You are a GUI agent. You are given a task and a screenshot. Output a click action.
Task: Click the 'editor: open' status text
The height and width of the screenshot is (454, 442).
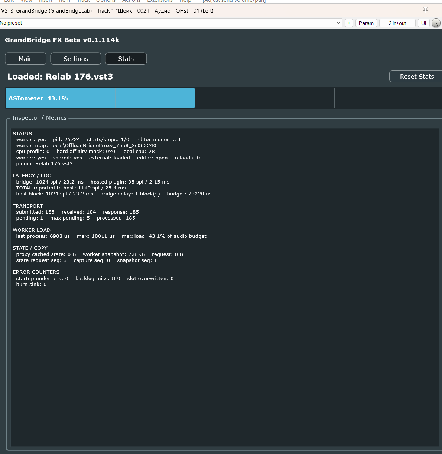tap(152, 158)
